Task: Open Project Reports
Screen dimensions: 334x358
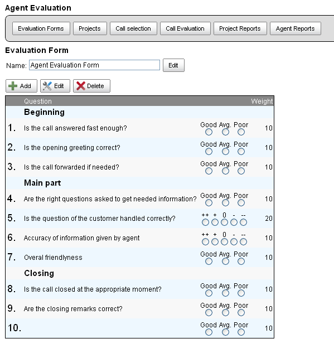Action: click(x=240, y=28)
